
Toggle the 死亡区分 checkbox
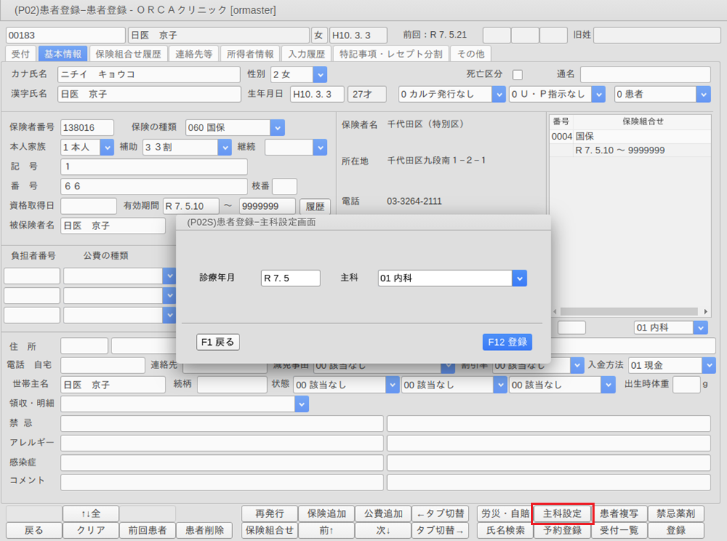click(x=518, y=74)
